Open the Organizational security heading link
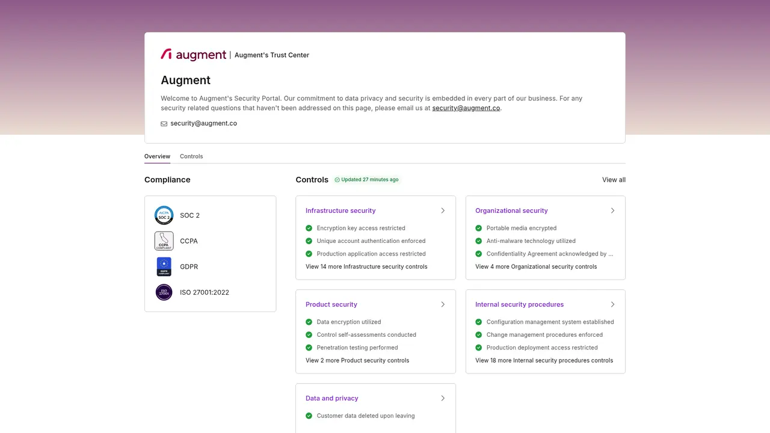This screenshot has height=433, width=770. point(511,210)
